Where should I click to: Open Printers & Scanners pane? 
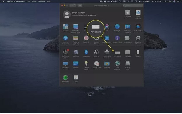(107, 54)
